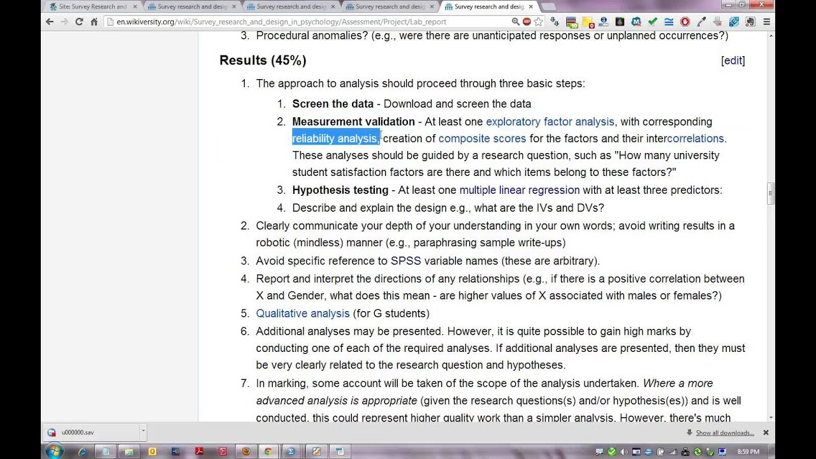The image size is (816, 459).
Task: Open the composite scores link
Action: pyautogui.click(x=482, y=138)
